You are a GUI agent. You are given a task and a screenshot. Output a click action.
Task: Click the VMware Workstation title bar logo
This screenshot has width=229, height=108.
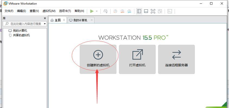[5, 4]
